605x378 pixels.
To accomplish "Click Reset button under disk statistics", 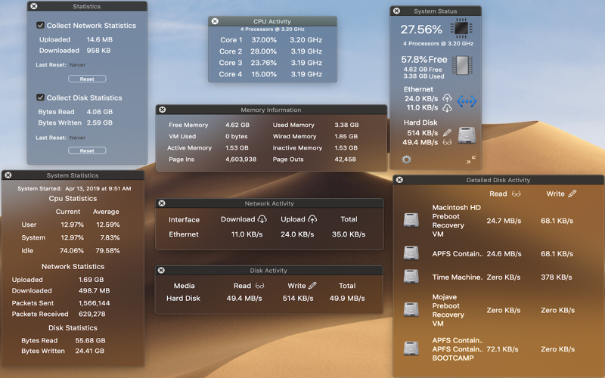I will (x=87, y=150).
